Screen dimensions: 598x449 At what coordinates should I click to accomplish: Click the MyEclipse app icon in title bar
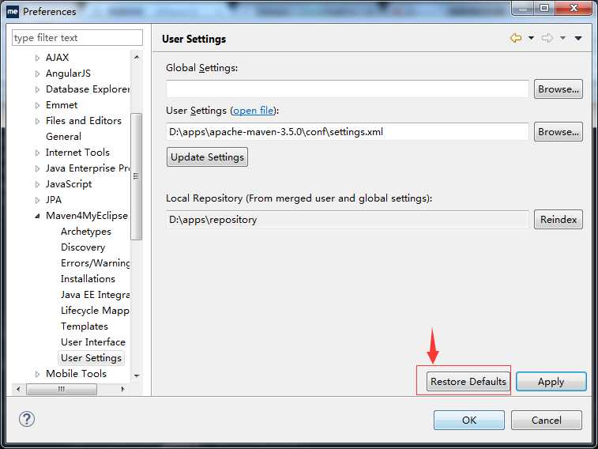(12, 11)
